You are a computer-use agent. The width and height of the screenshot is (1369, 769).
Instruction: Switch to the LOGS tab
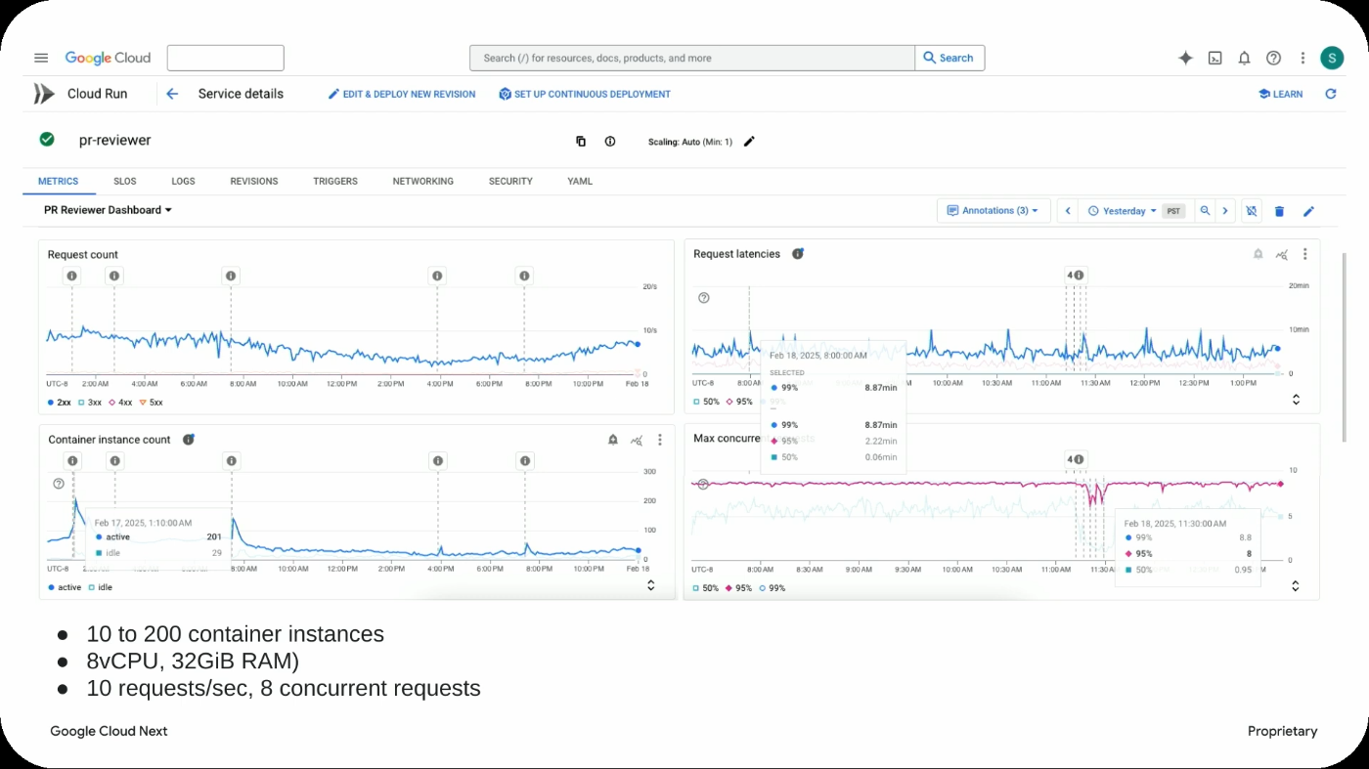point(183,181)
